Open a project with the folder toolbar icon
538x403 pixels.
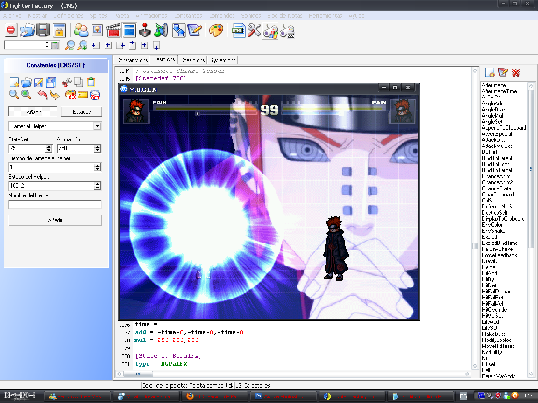[x=28, y=30]
